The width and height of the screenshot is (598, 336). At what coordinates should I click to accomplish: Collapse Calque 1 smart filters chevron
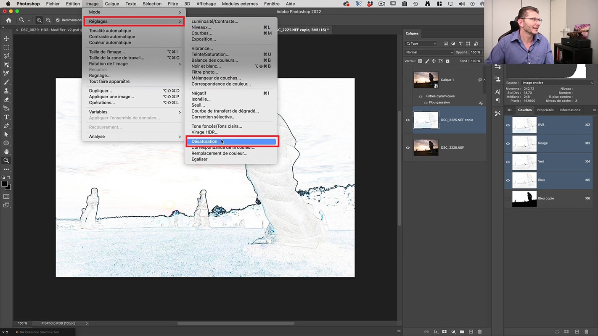click(x=484, y=80)
